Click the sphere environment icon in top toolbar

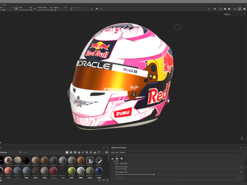pos(225,9)
